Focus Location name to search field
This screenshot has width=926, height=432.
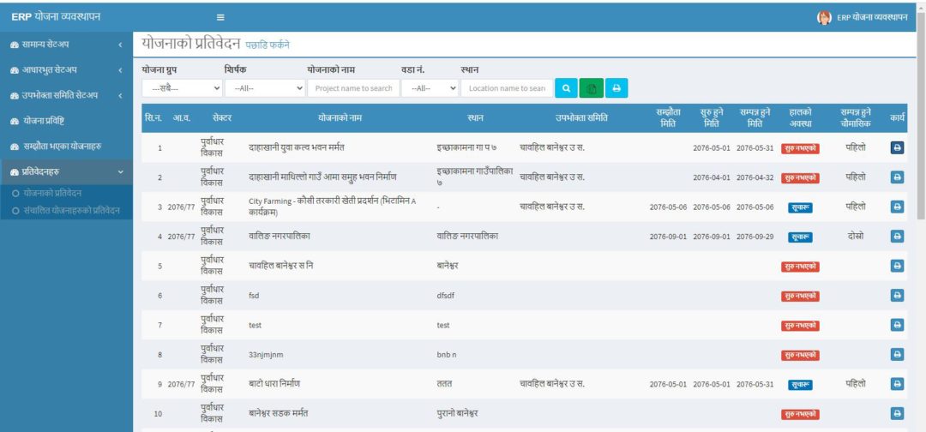coord(507,88)
